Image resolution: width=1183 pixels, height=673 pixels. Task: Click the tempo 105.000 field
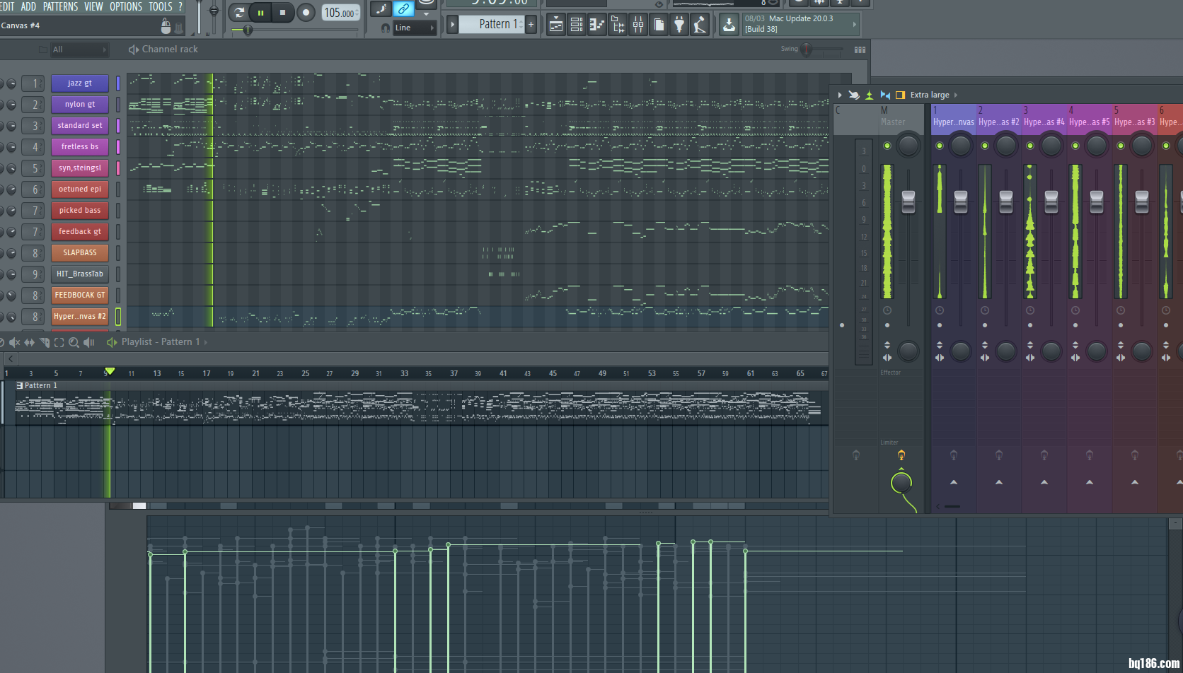[340, 13]
